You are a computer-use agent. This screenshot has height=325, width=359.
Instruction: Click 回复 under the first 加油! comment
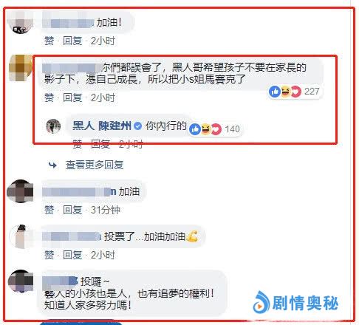(x=72, y=41)
